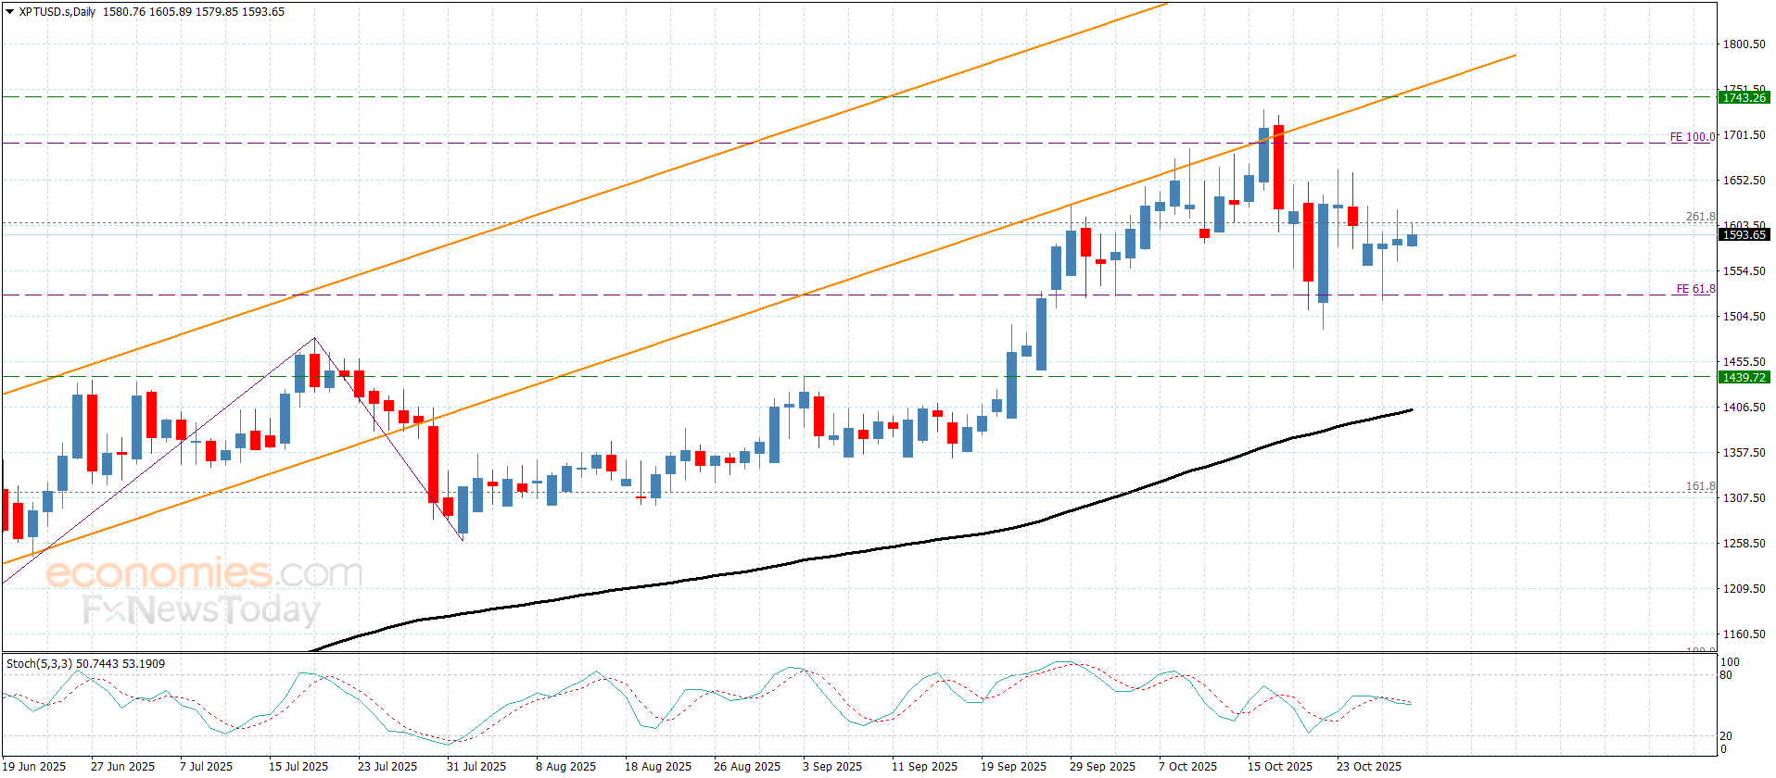Select the 3 Sep 2025 date marker

coord(831,766)
